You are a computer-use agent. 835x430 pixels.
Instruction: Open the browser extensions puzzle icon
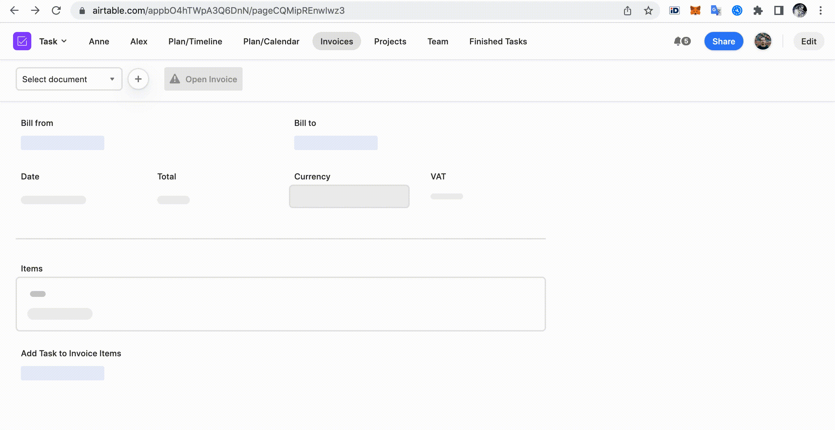click(758, 10)
